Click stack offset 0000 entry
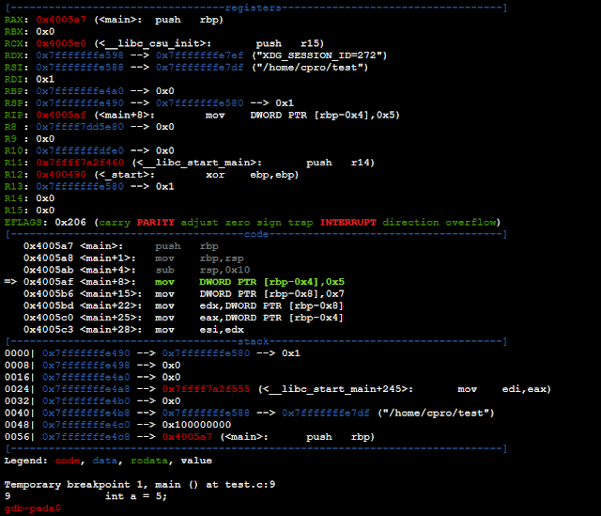This screenshot has height=516, width=601. click(x=152, y=353)
